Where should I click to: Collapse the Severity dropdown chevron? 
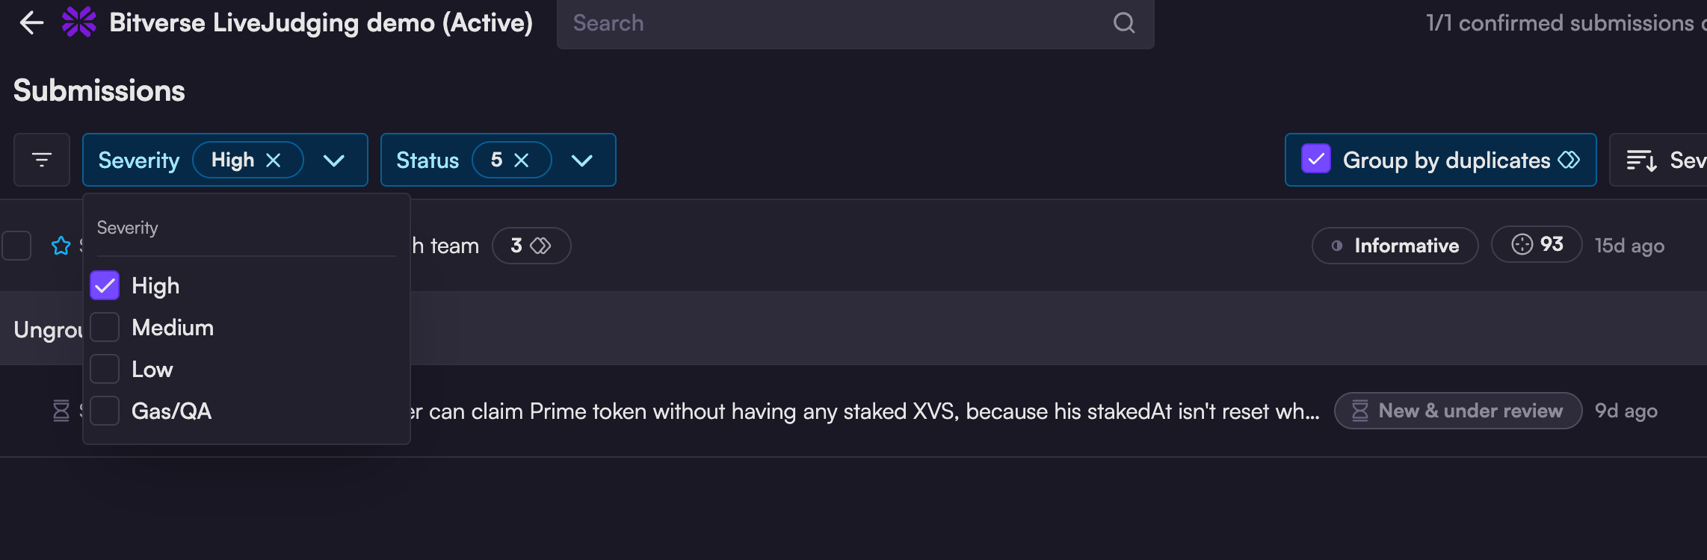333,161
